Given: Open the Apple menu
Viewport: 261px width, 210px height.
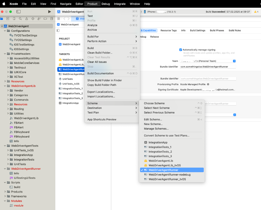Looking at the screenshot, I should pos(3,3).
